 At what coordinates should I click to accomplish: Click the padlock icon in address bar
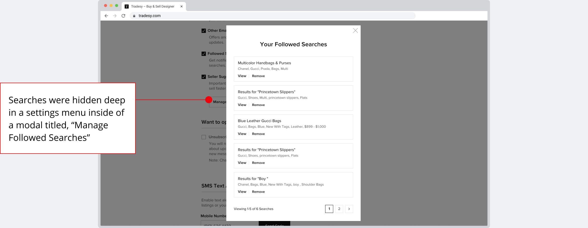point(134,16)
